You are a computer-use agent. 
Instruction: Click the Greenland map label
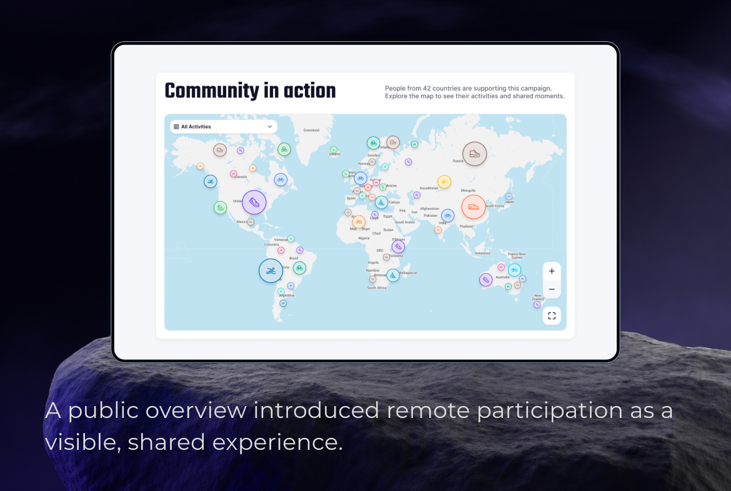[x=311, y=131]
